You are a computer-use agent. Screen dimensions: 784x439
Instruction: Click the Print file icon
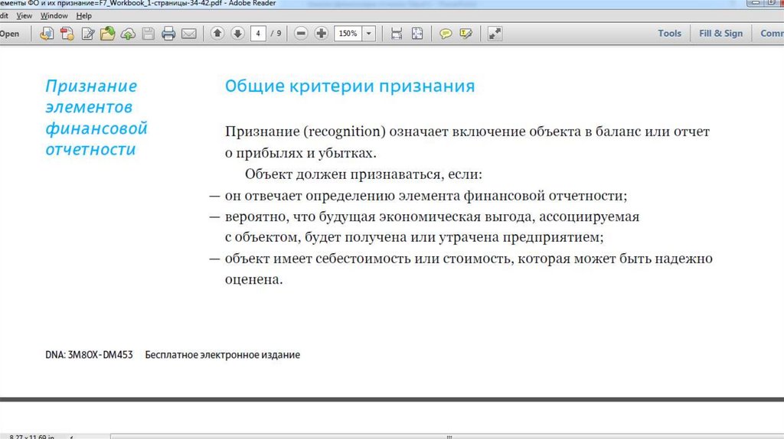[x=168, y=34]
